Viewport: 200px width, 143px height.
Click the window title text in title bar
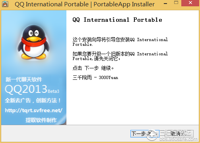(85, 4)
